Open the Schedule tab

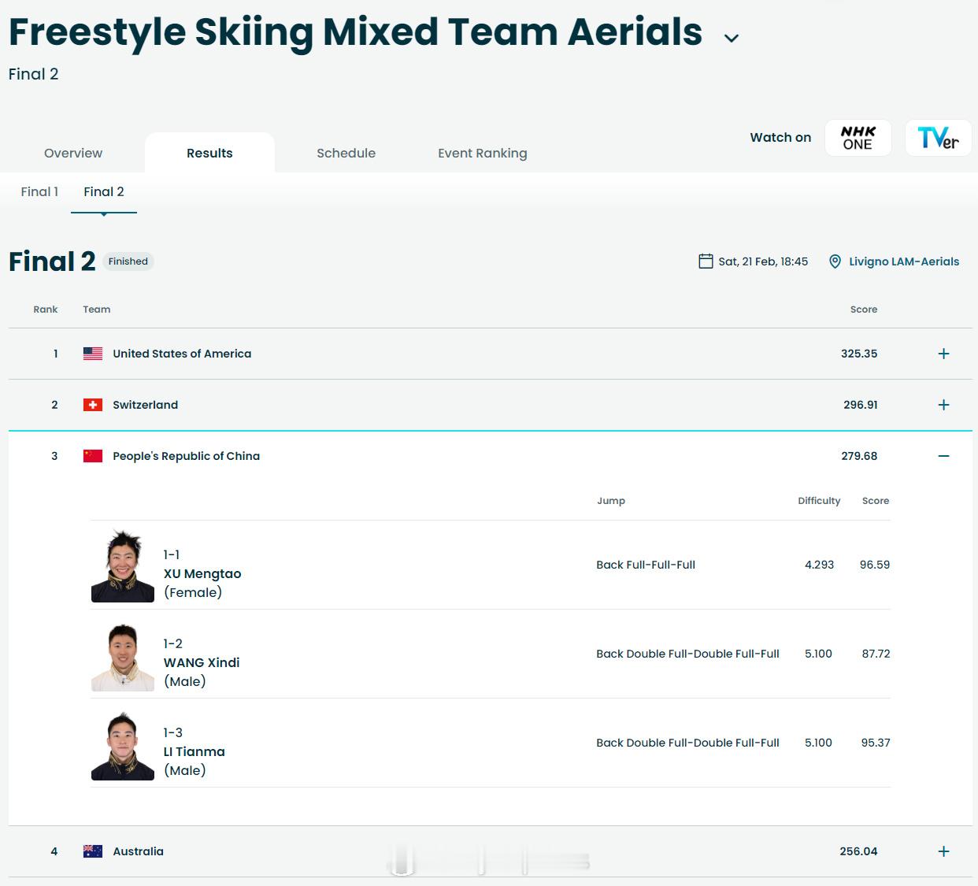(346, 153)
